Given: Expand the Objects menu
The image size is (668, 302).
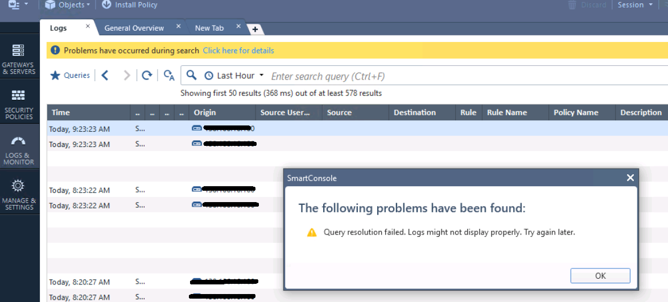Looking at the screenshot, I should click(x=67, y=5).
